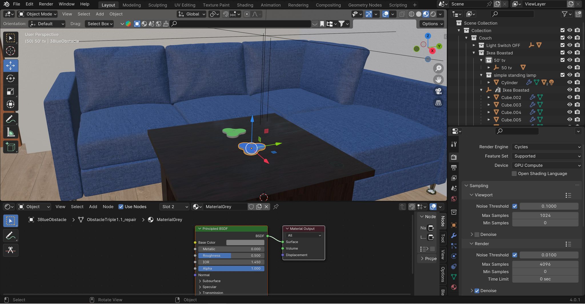The height and width of the screenshot is (304, 585).
Task: Open the material Slot 2 dropdown
Action: (175, 207)
